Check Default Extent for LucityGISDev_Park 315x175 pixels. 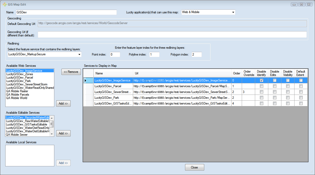[x=301, y=97]
